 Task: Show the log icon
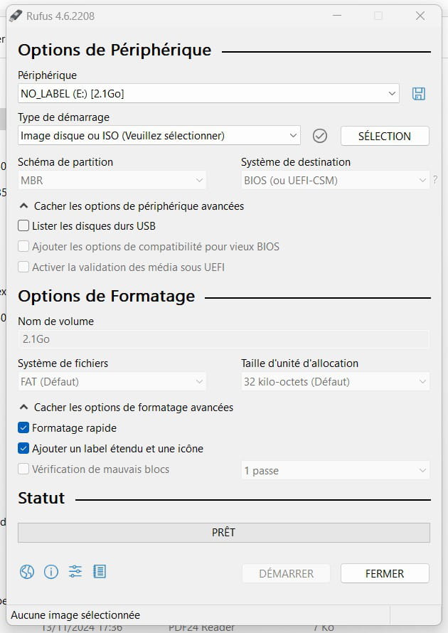pos(100,572)
